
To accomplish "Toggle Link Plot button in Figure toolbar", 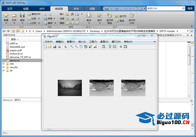I will click(103, 47).
